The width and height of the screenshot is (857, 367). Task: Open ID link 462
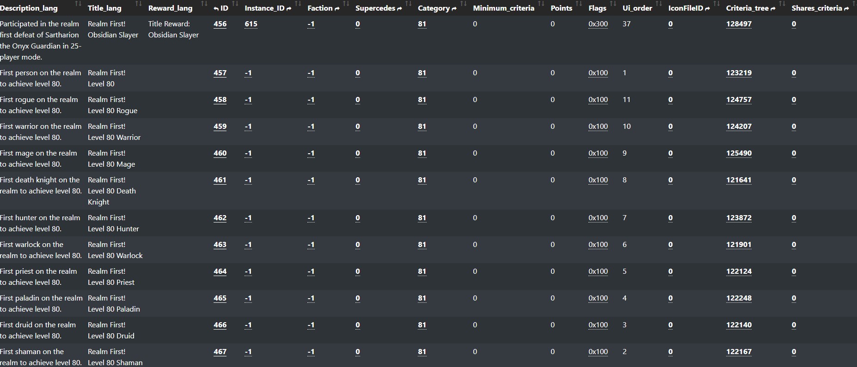pos(220,218)
